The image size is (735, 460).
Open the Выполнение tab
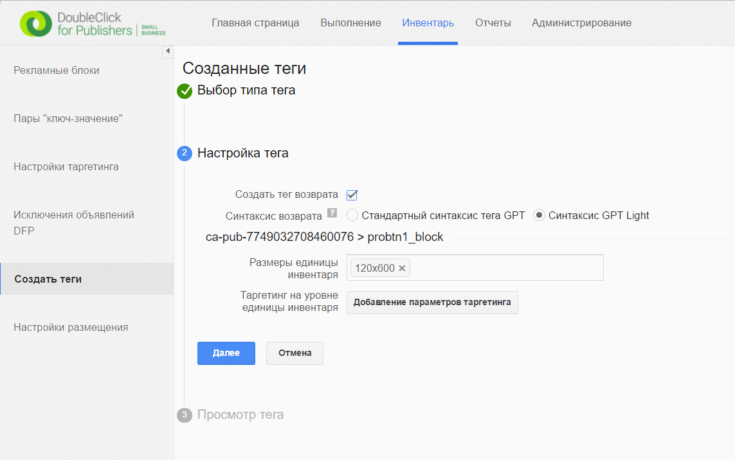pos(350,23)
